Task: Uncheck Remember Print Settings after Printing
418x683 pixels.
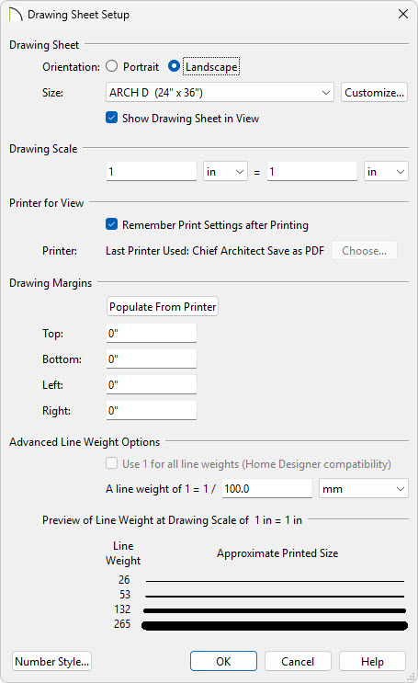Action: [111, 224]
